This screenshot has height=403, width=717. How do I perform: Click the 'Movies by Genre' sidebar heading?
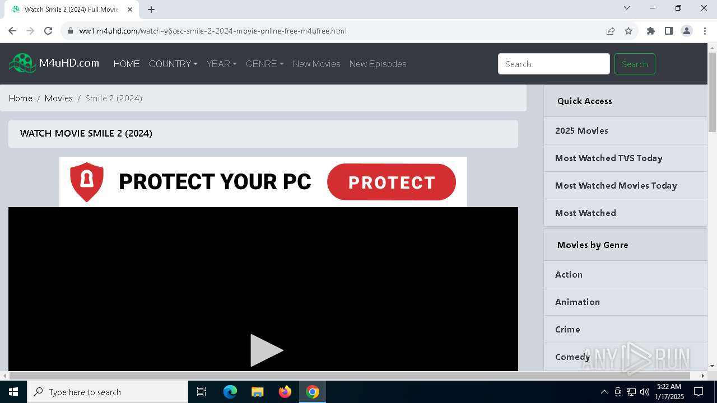tap(593, 245)
